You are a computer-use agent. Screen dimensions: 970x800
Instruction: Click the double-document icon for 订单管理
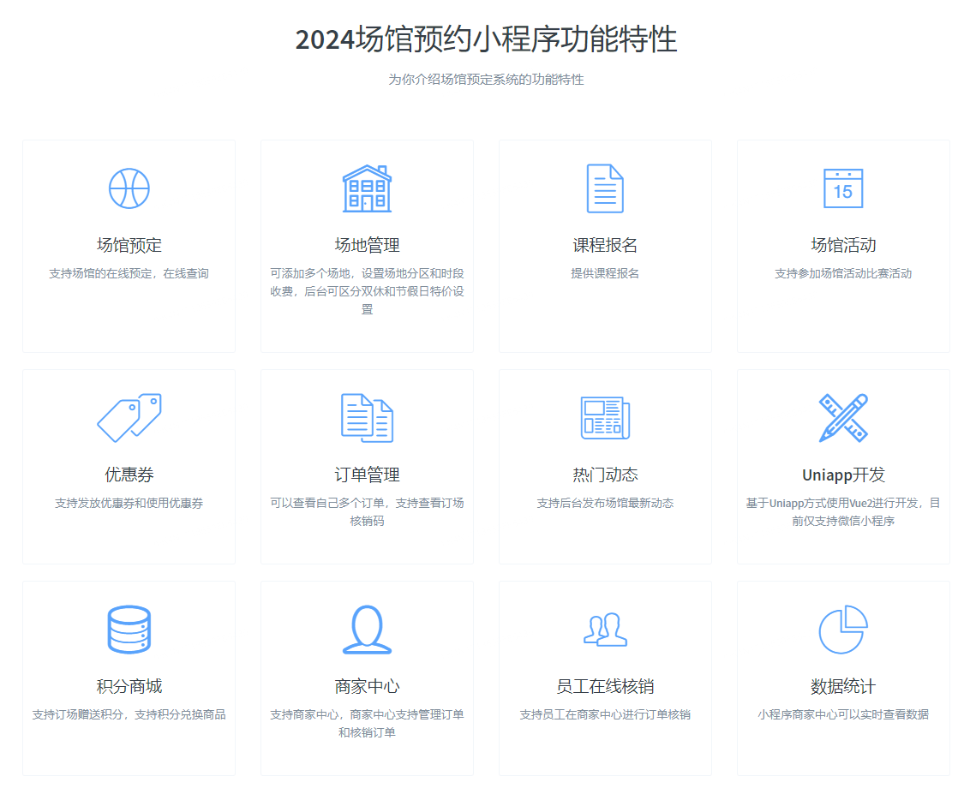(x=367, y=417)
